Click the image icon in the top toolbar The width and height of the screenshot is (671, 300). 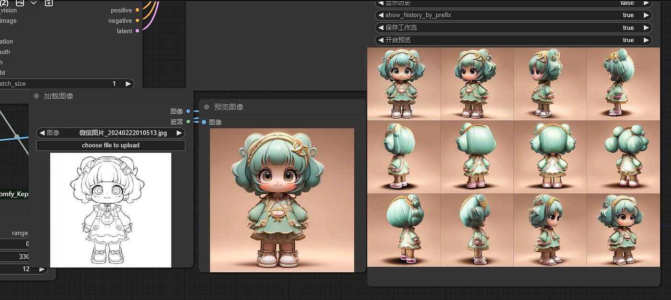[x=20, y=2]
